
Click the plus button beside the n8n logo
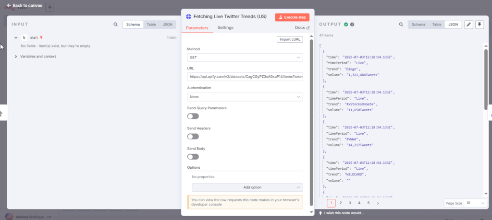tap(49, 7)
